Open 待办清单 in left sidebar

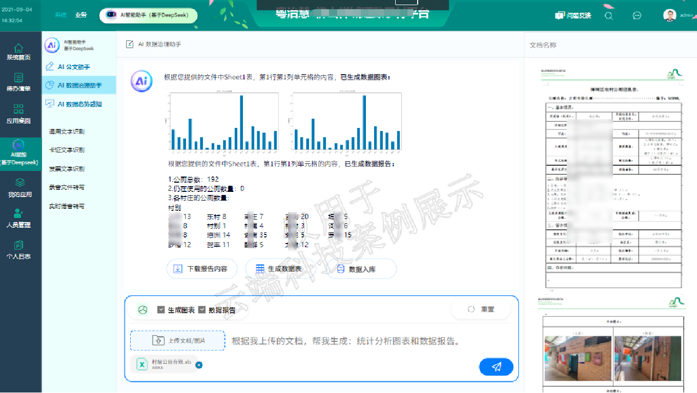tap(18, 82)
